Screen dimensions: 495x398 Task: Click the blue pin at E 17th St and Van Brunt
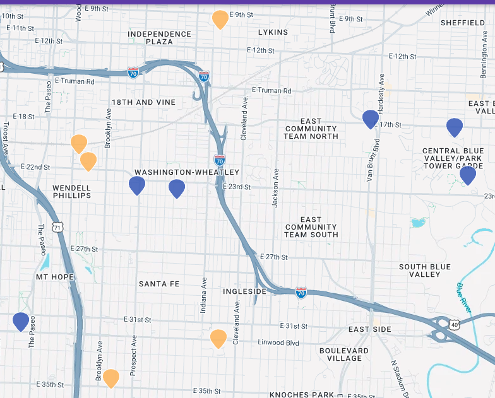click(370, 119)
